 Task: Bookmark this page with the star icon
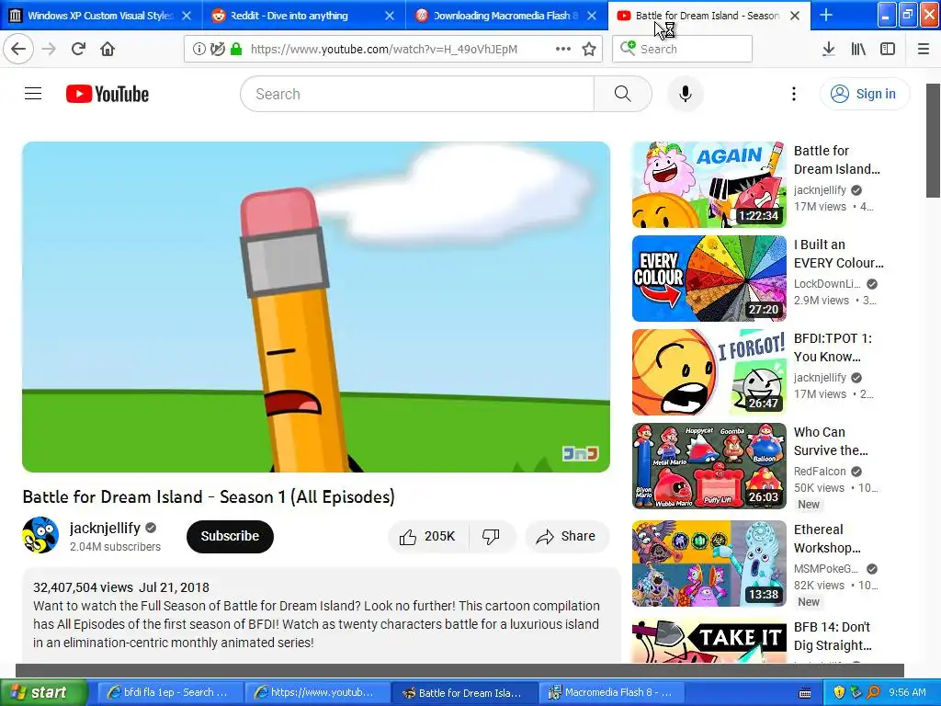pyautogui.click(x=589, y=49)
